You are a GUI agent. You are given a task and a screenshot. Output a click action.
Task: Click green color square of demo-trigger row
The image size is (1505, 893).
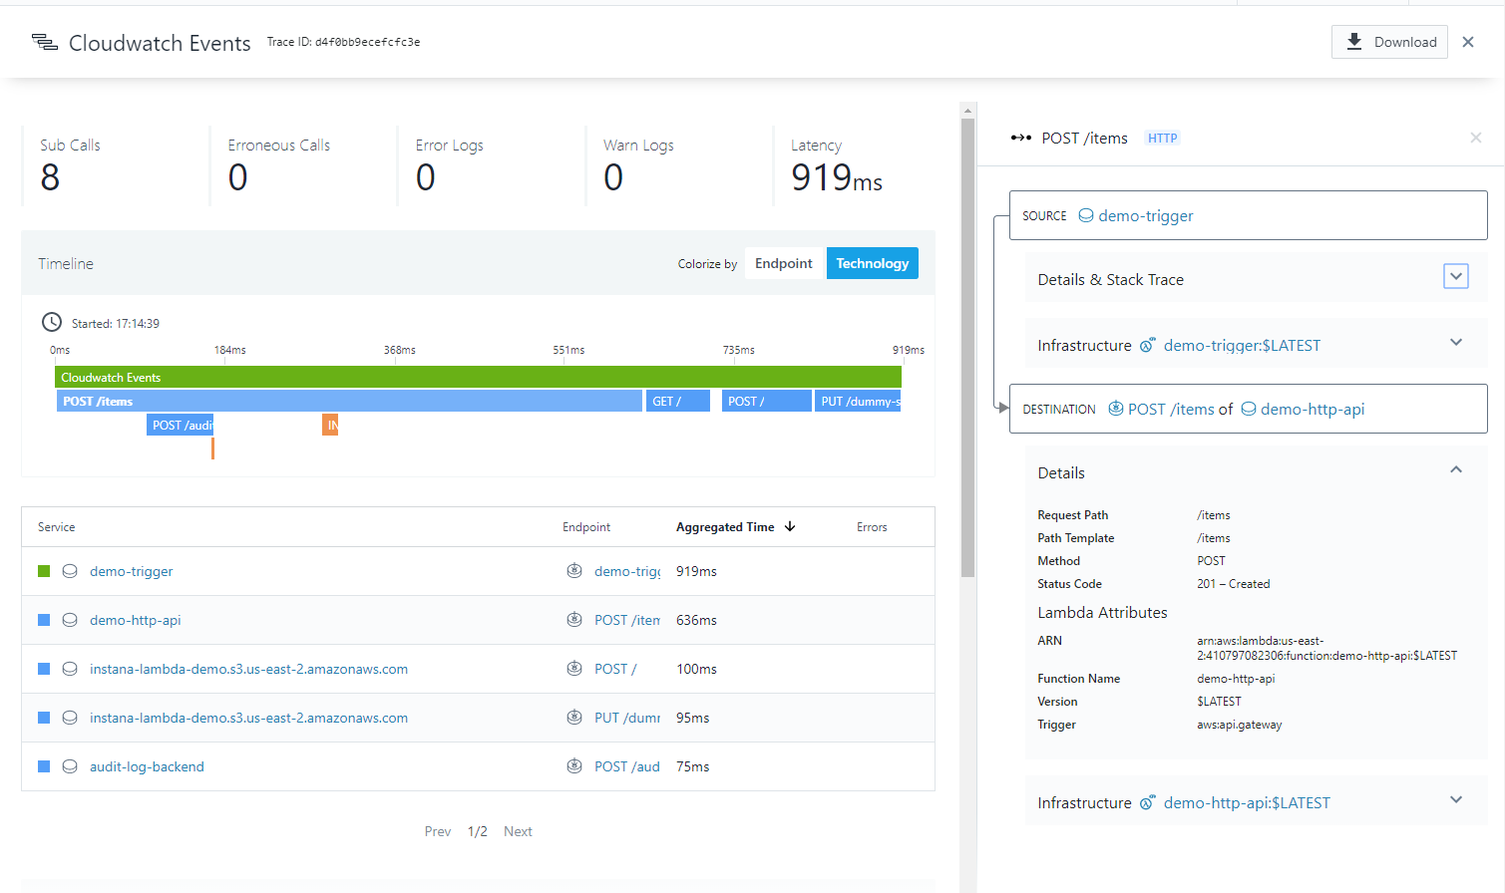44,571
